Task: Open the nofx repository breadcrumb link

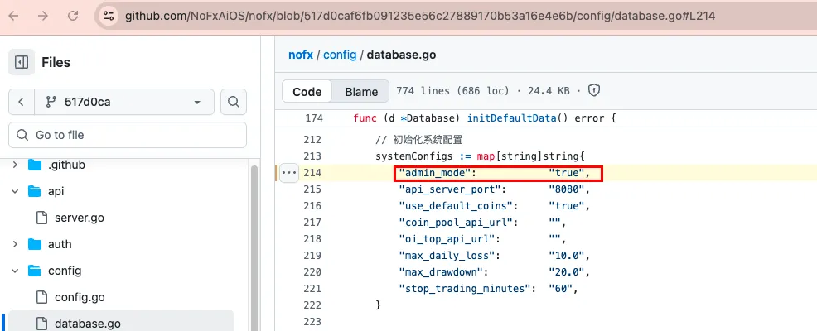Action: (302, 55)
